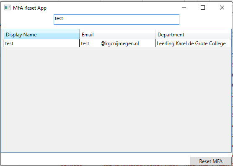This screenshot has width=233, height=166.
Task: Click the MFA Reset App title bar icon
Action: pos(7,8)
